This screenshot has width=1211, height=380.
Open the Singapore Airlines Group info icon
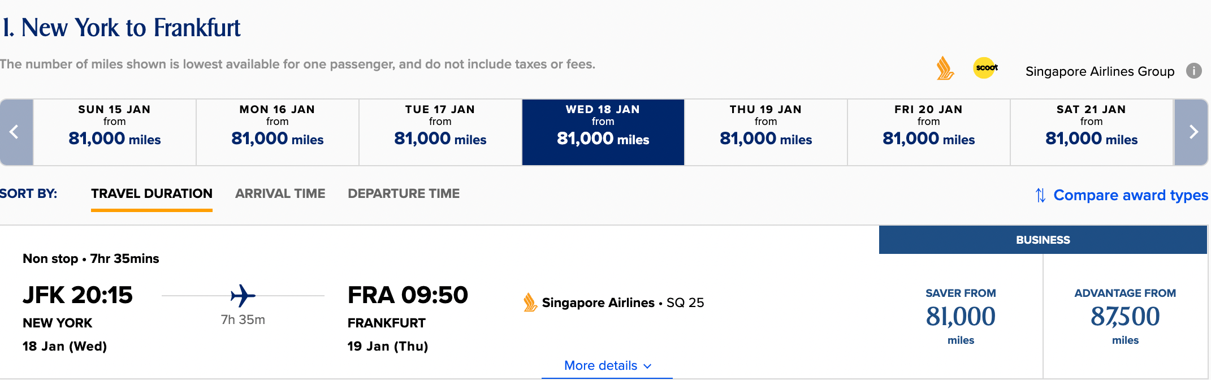point(1194,71)
